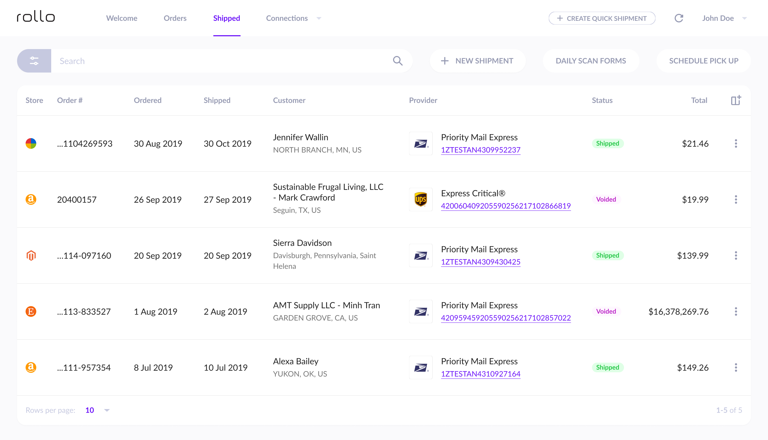Click the Schedule Pick Up button
768x440 pixels.
tap(703, 61)
